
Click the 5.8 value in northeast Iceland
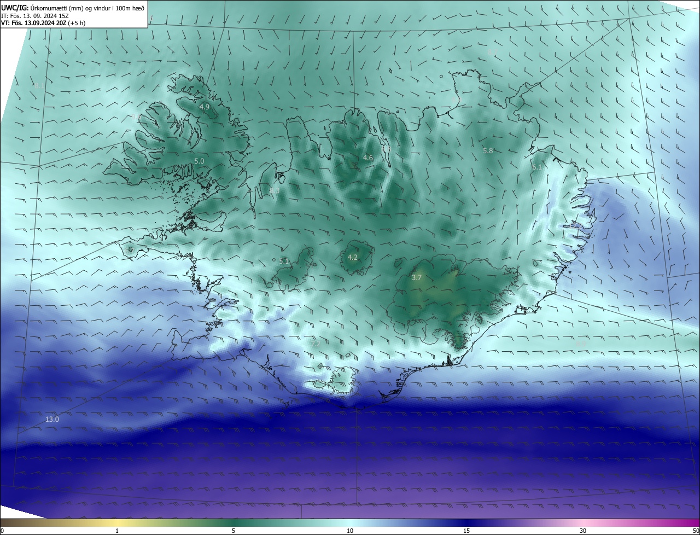click(x=488, y=150)
